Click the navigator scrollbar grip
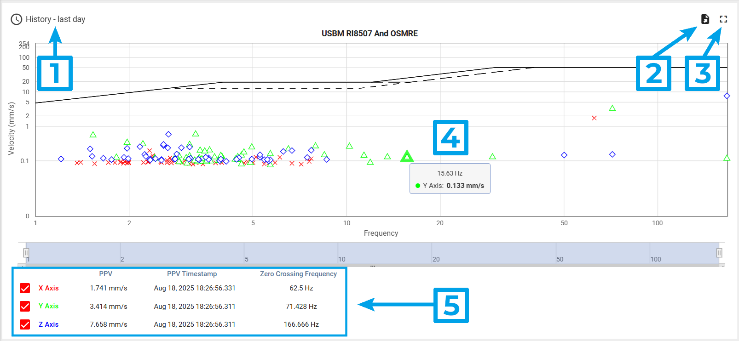739x341 pixels. pos(373,266)
